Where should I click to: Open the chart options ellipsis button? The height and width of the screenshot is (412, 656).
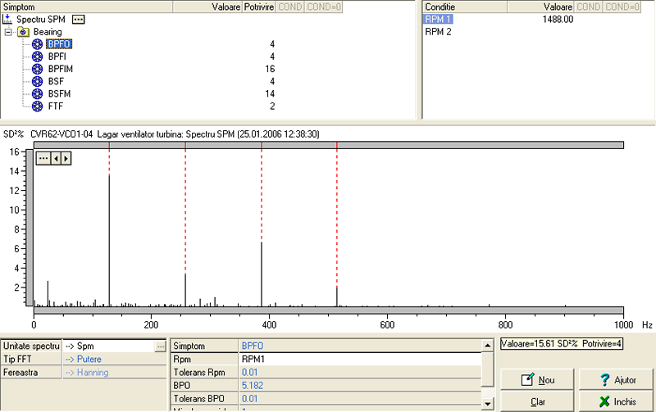pyautogui.click(x=43, y=158)
